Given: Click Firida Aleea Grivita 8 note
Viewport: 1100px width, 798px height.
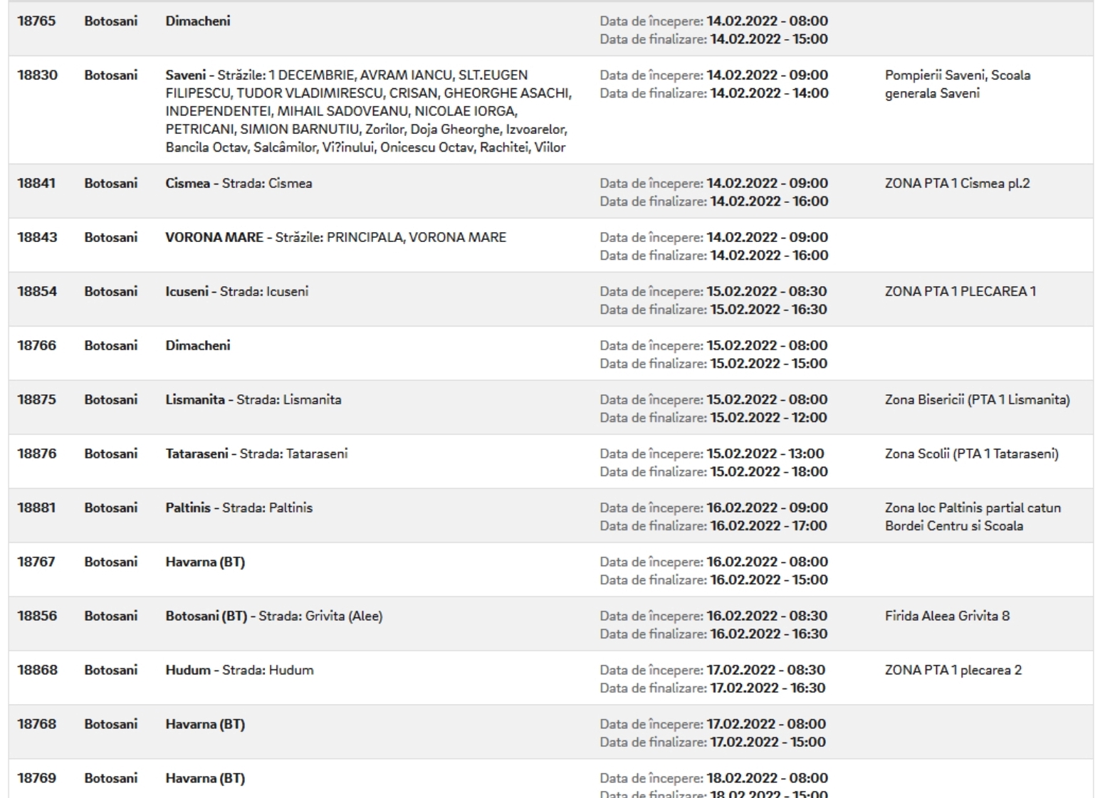Looking at the screenshot, I should point(947,616).
